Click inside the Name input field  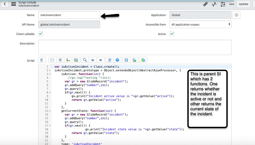[x=69, y=15]
